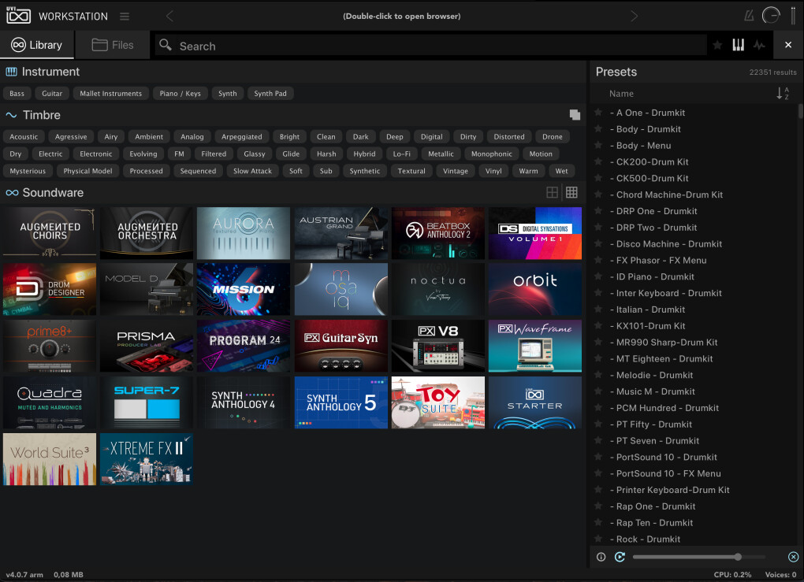Screen dimensions: 804x582
Task: Filter by Vintage timbre
Action: 456,171
